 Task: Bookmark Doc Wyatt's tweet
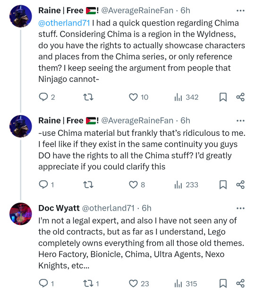click(223, 284)
